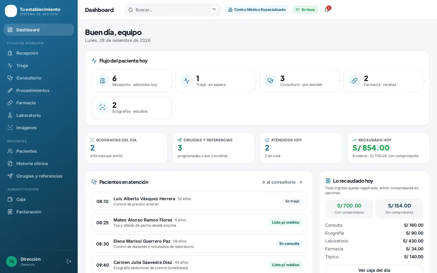Select patient row Luis Alberto Vásquez Herrera
Viewport: 437px width, 273px height.
[199, 201]
